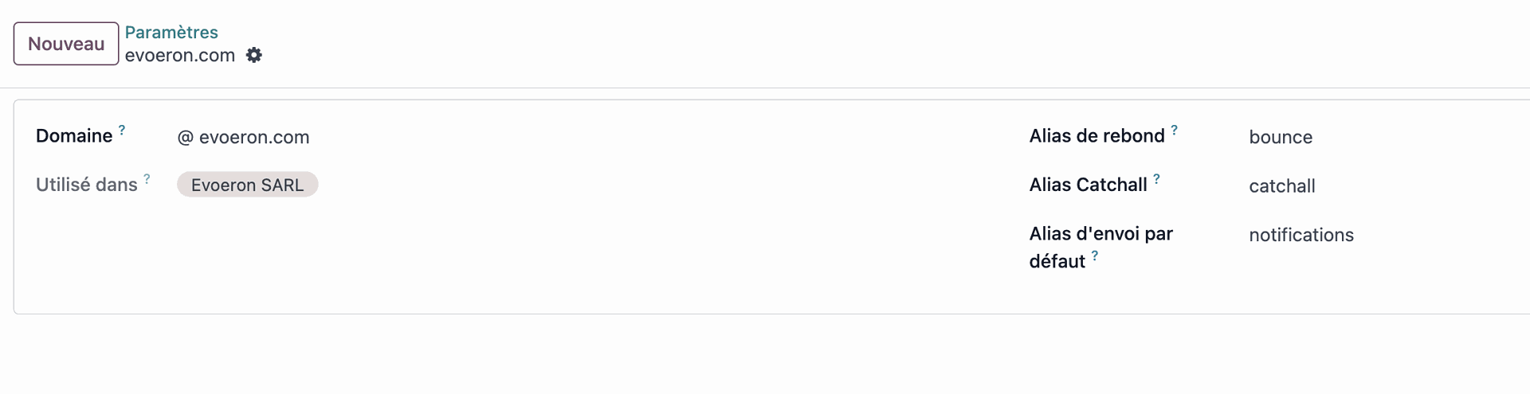This screenshot has height=394, width=1530.
Task: Show help tooltip for Alias Catchall
Action: coord(1156,179)
